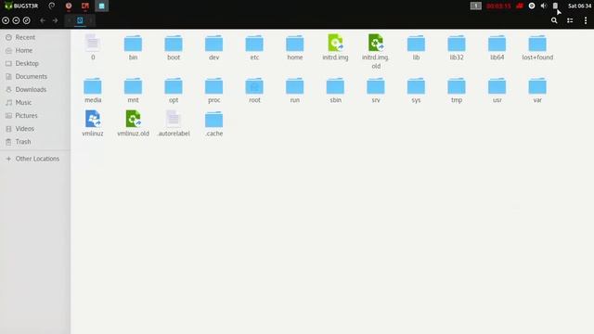Toggle list view with the view-mode icon
Screen dimensions: 594x334
(x=570, y=20)
